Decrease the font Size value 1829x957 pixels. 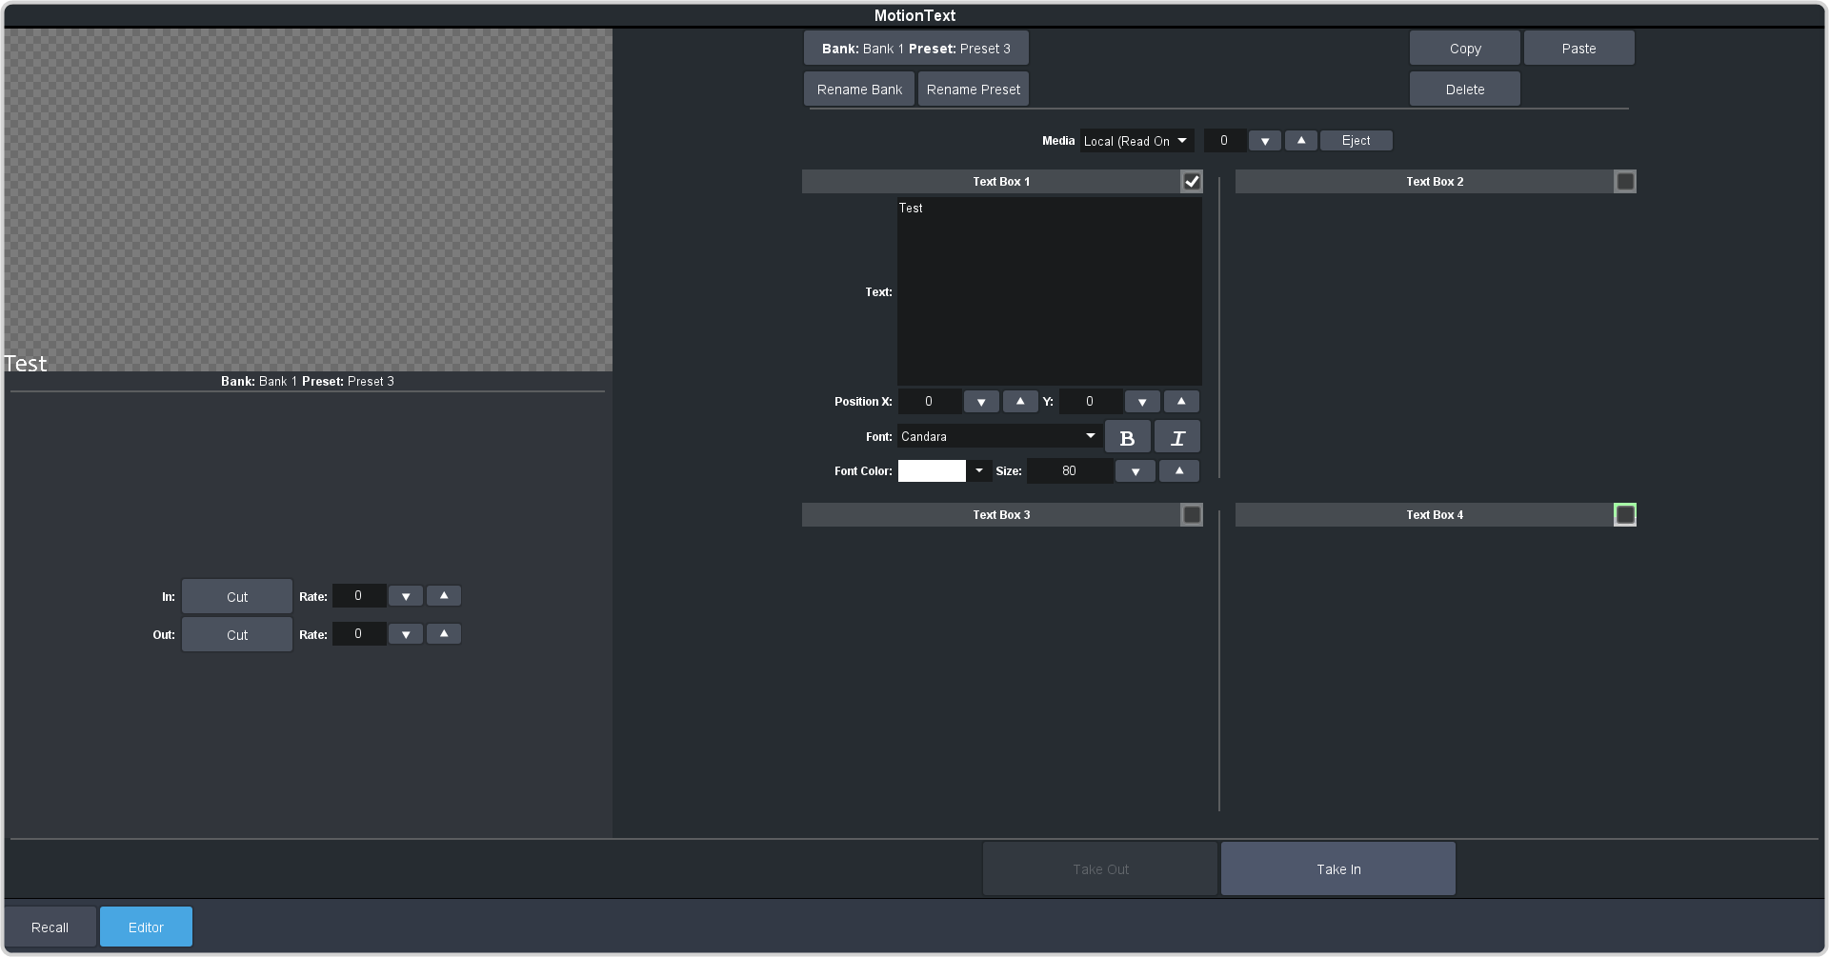(x=1135, y=471)
